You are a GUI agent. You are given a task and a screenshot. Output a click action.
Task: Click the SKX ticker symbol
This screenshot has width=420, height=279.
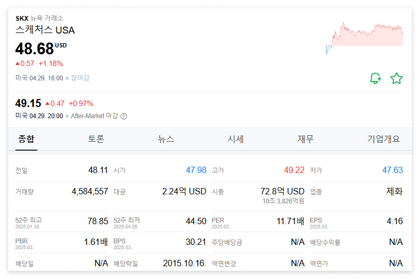22,19
